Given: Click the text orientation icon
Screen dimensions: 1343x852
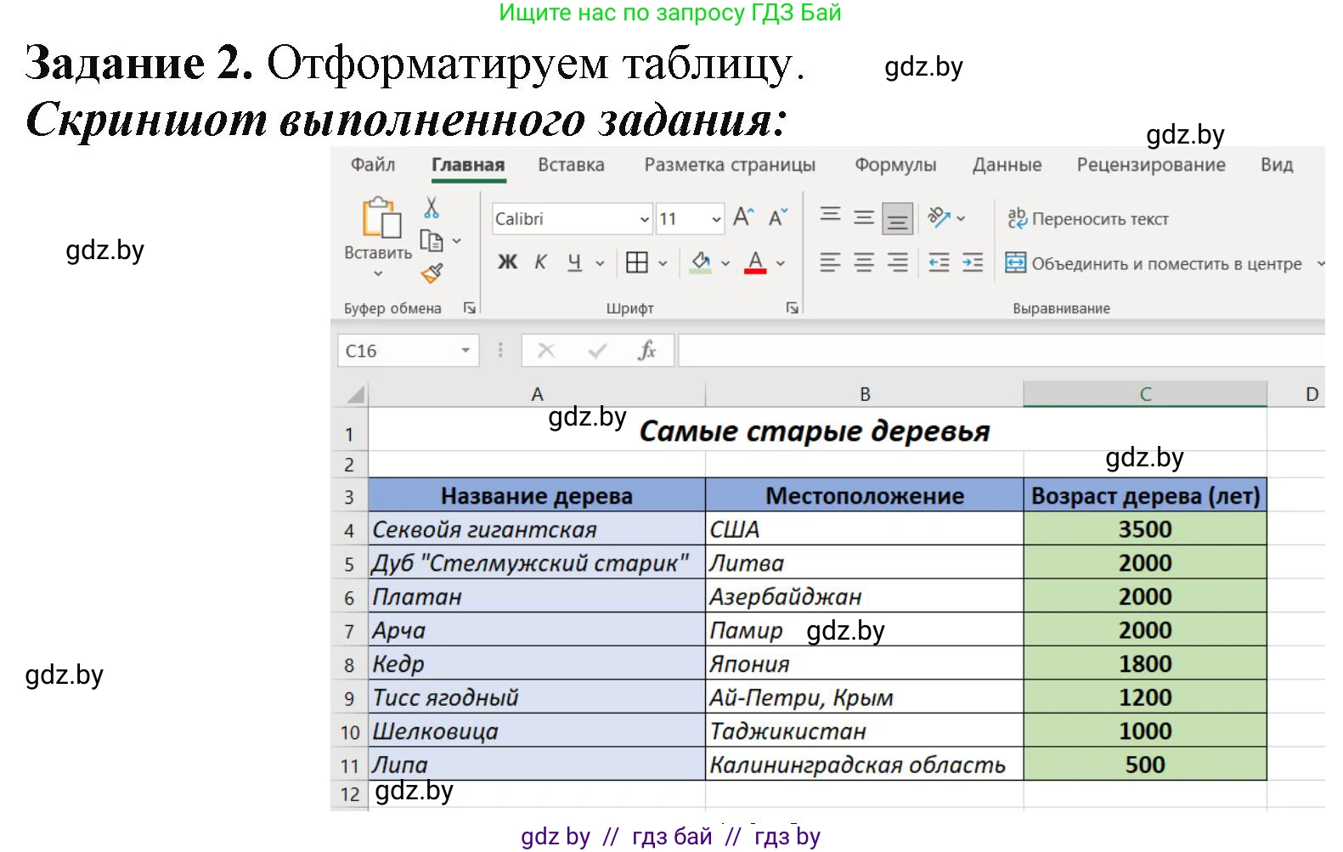Looking at the screenshot, I should point(939,218).
